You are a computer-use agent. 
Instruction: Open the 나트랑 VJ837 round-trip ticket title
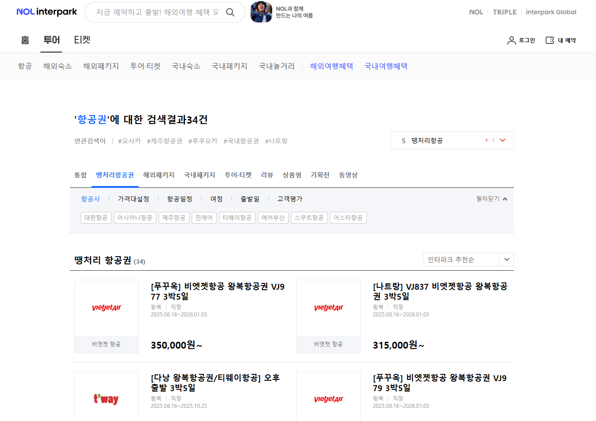point(440,292)
